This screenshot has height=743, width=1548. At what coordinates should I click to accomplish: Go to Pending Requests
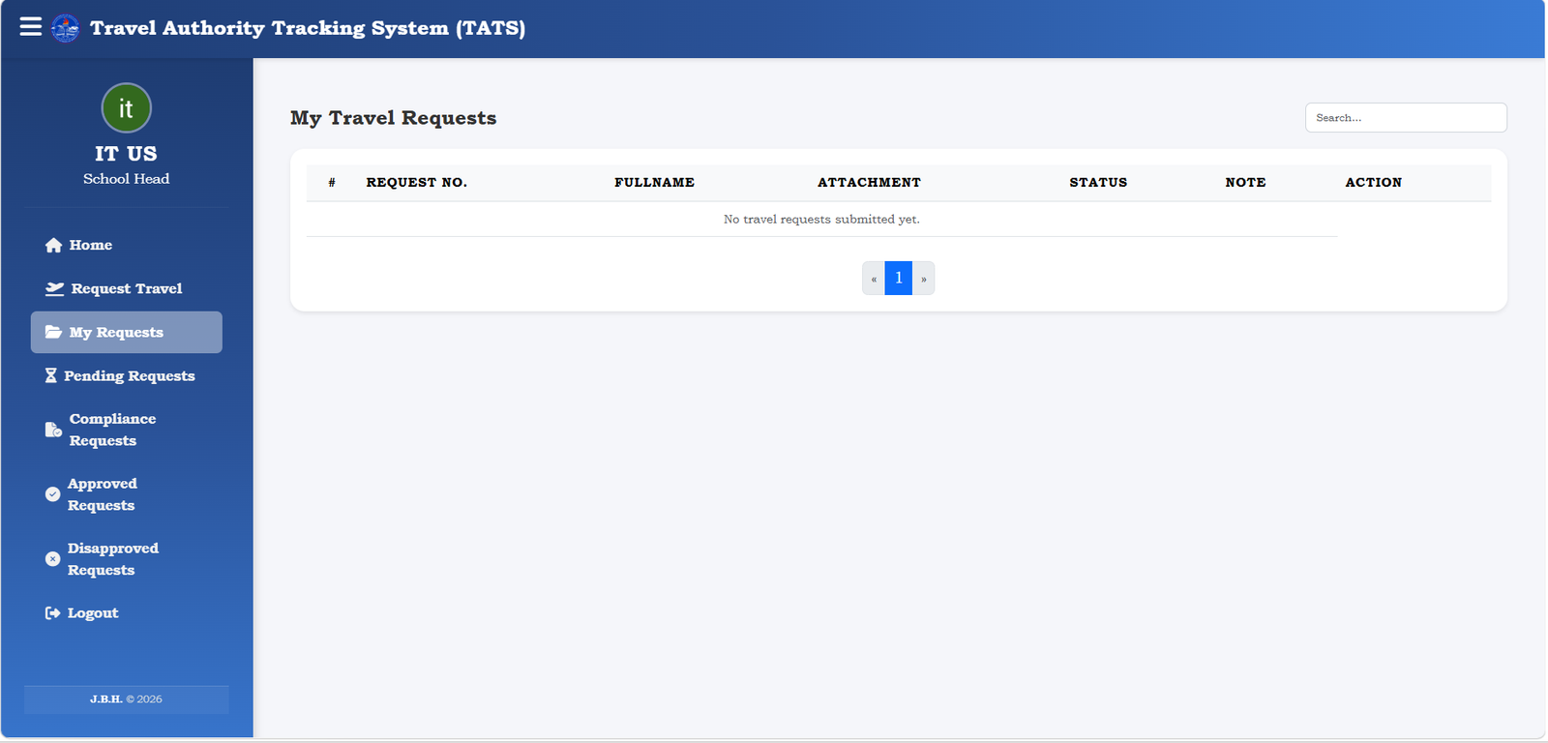click(126, 376)
